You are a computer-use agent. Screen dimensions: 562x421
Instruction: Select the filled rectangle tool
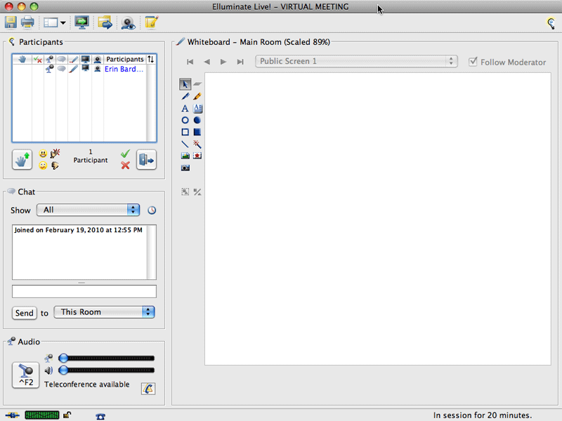[x=197, y=132]
